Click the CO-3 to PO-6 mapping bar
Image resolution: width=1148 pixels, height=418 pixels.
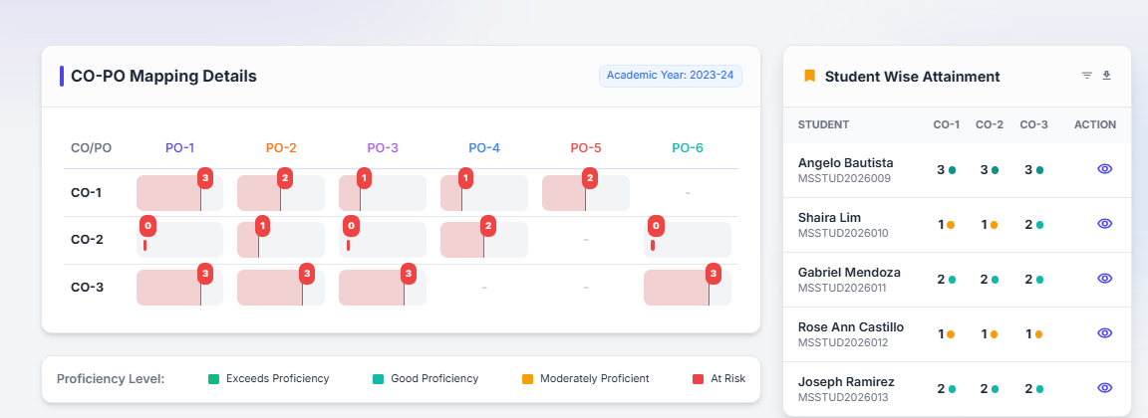tap(688, 288)
